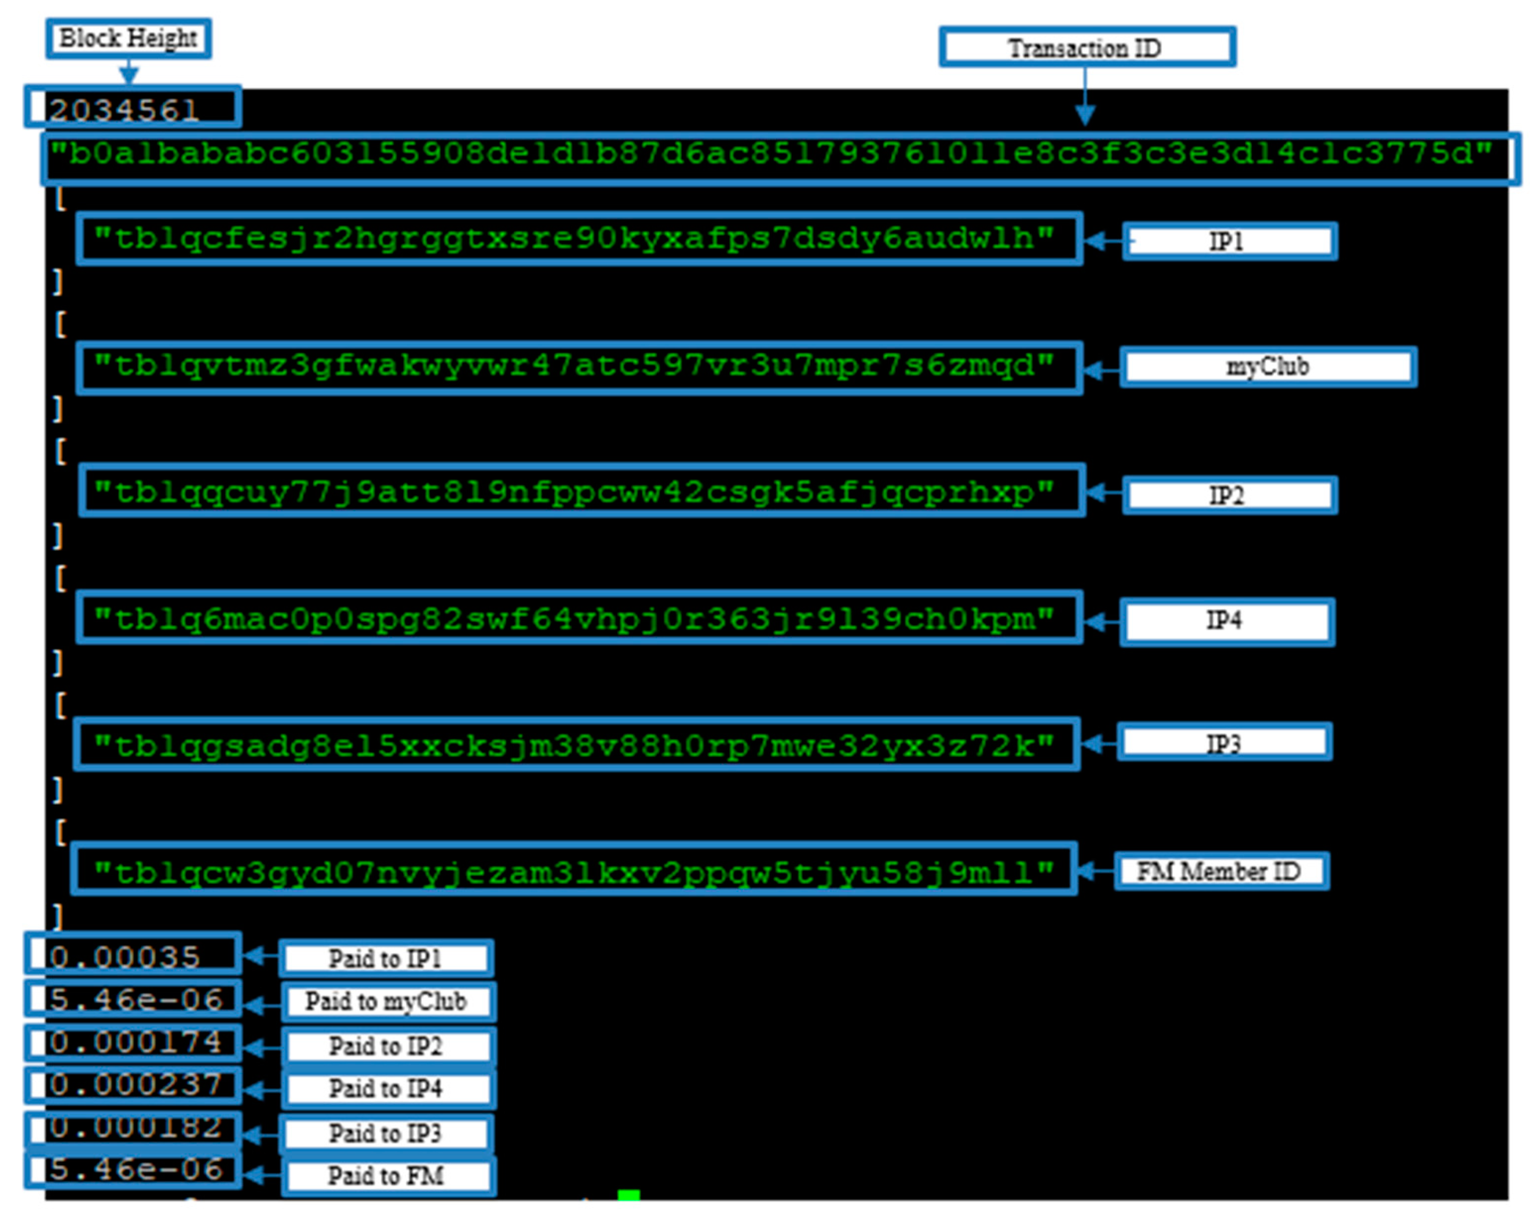Click the IP1 label box
The width and height of the screenshot is (1533, 1225).
(x=1229, y=242)
